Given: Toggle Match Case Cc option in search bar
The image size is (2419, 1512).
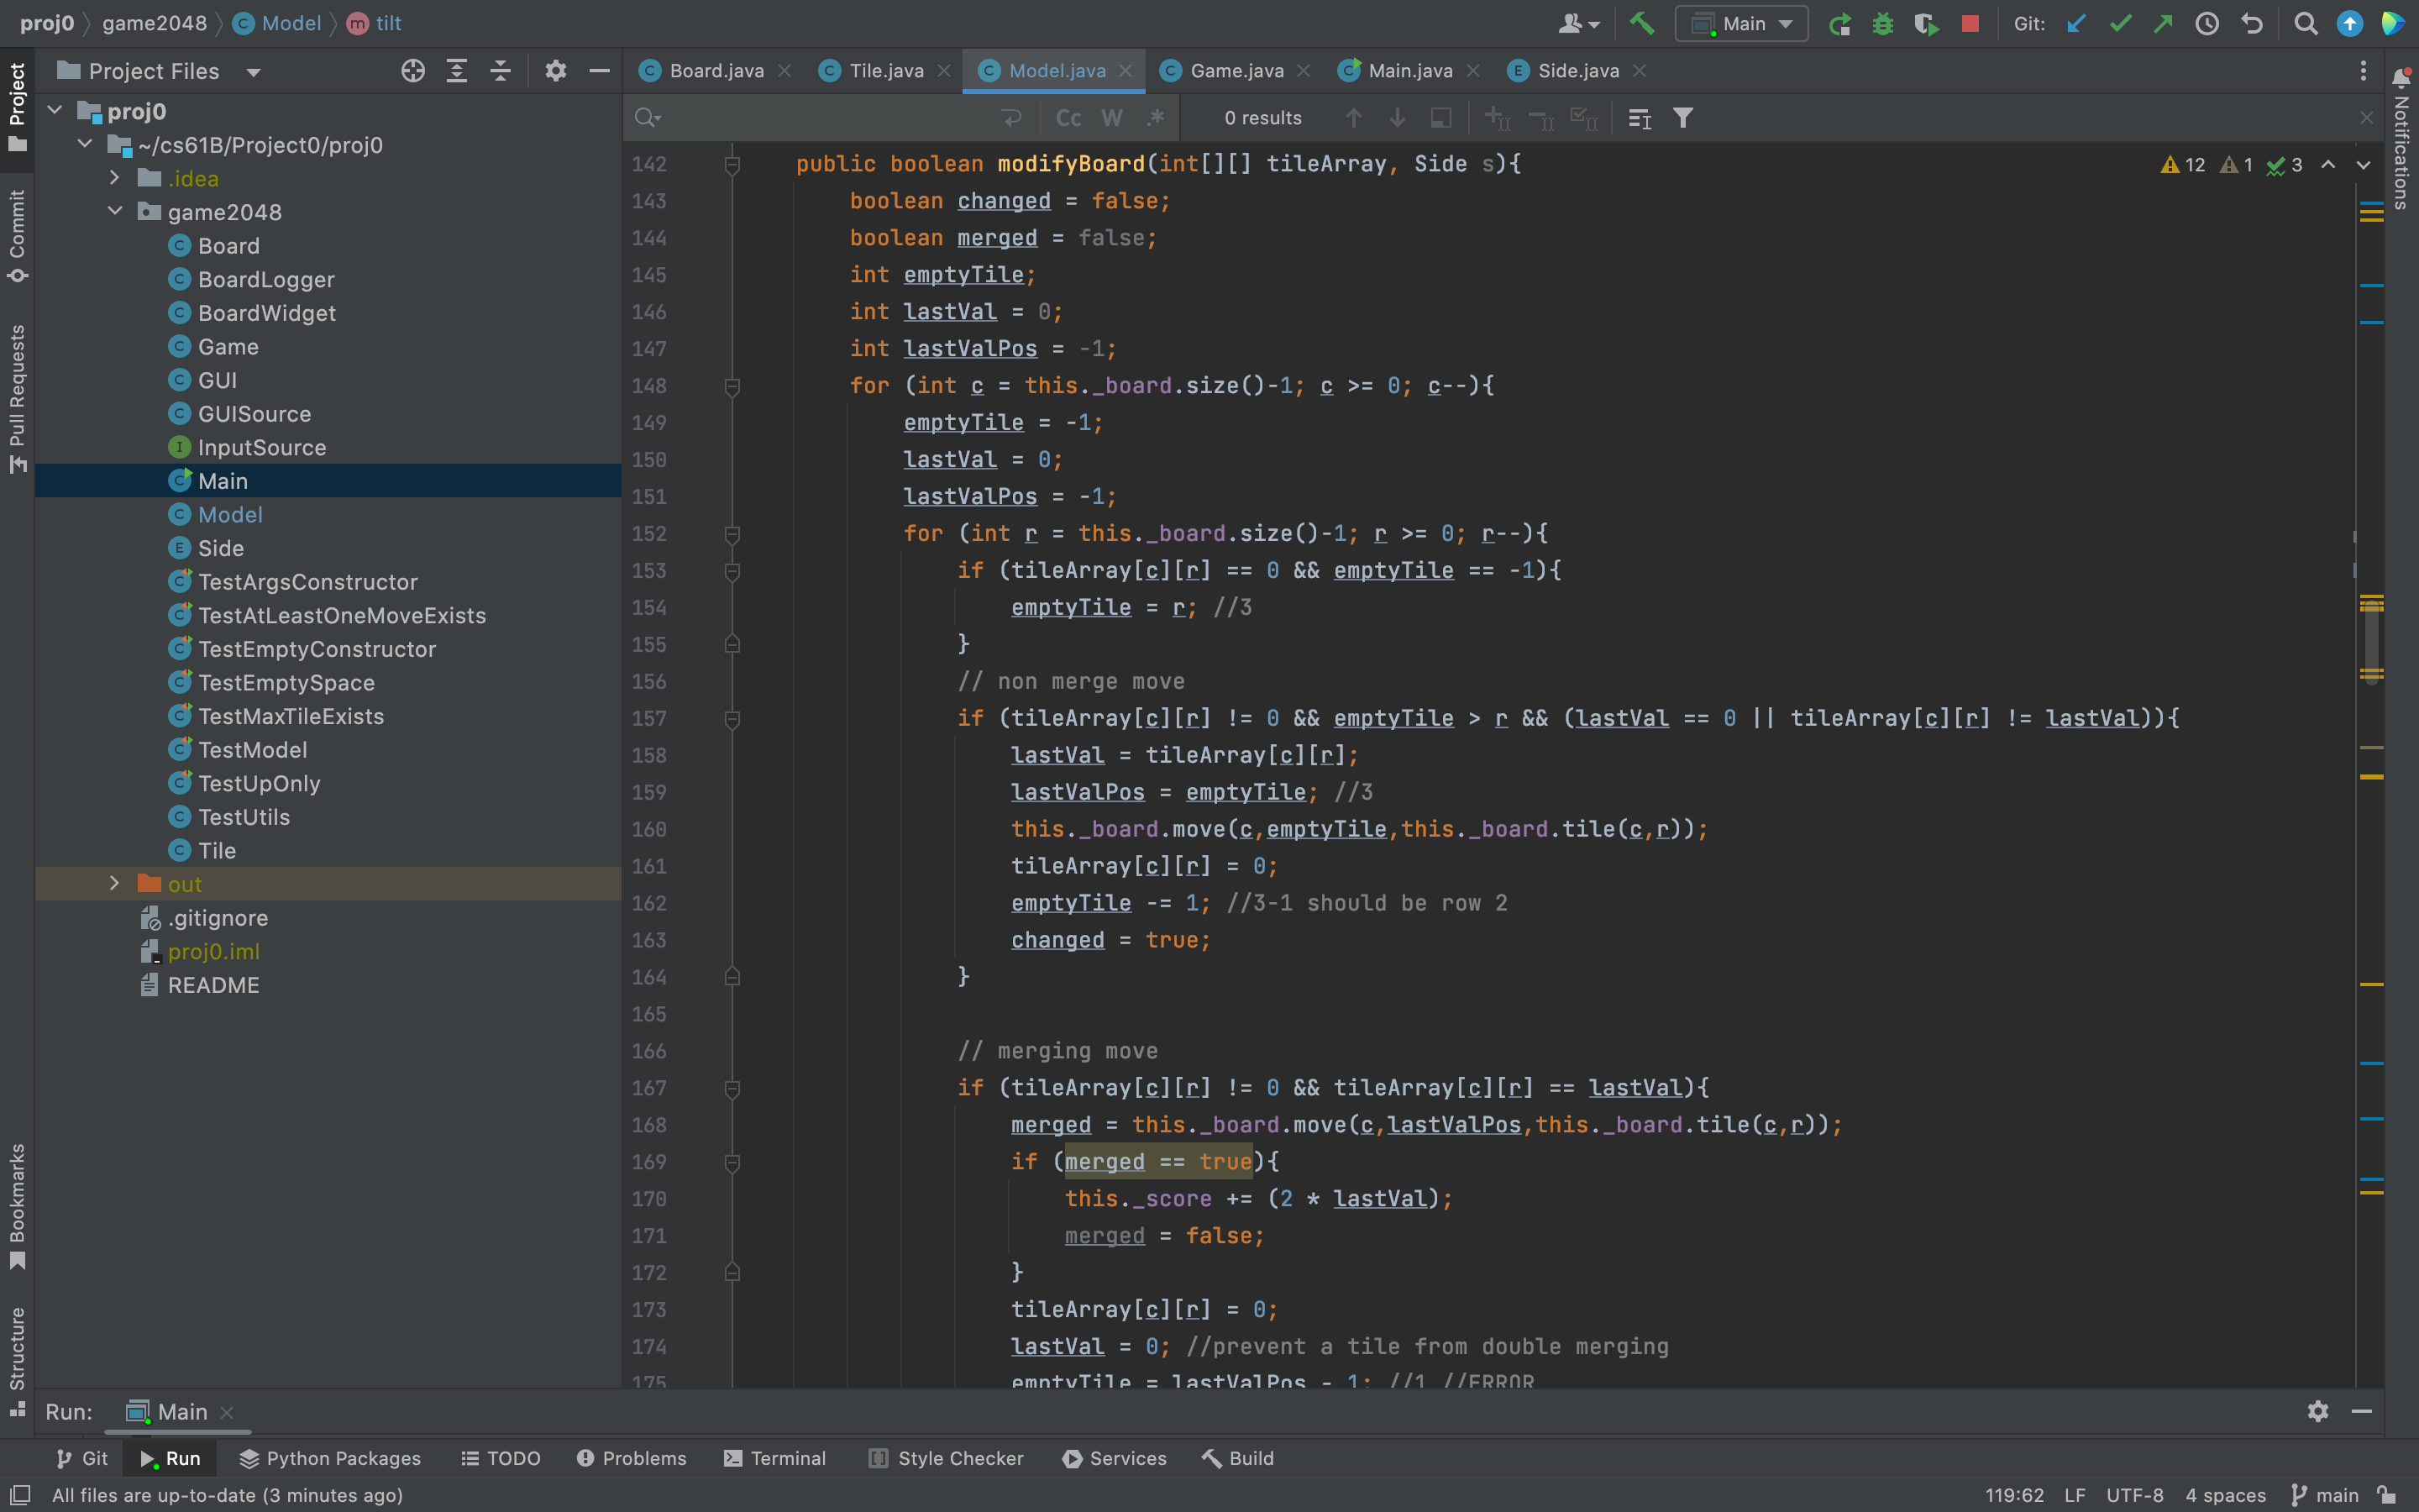Looking at the screenshot, I should coord(1068,118).
